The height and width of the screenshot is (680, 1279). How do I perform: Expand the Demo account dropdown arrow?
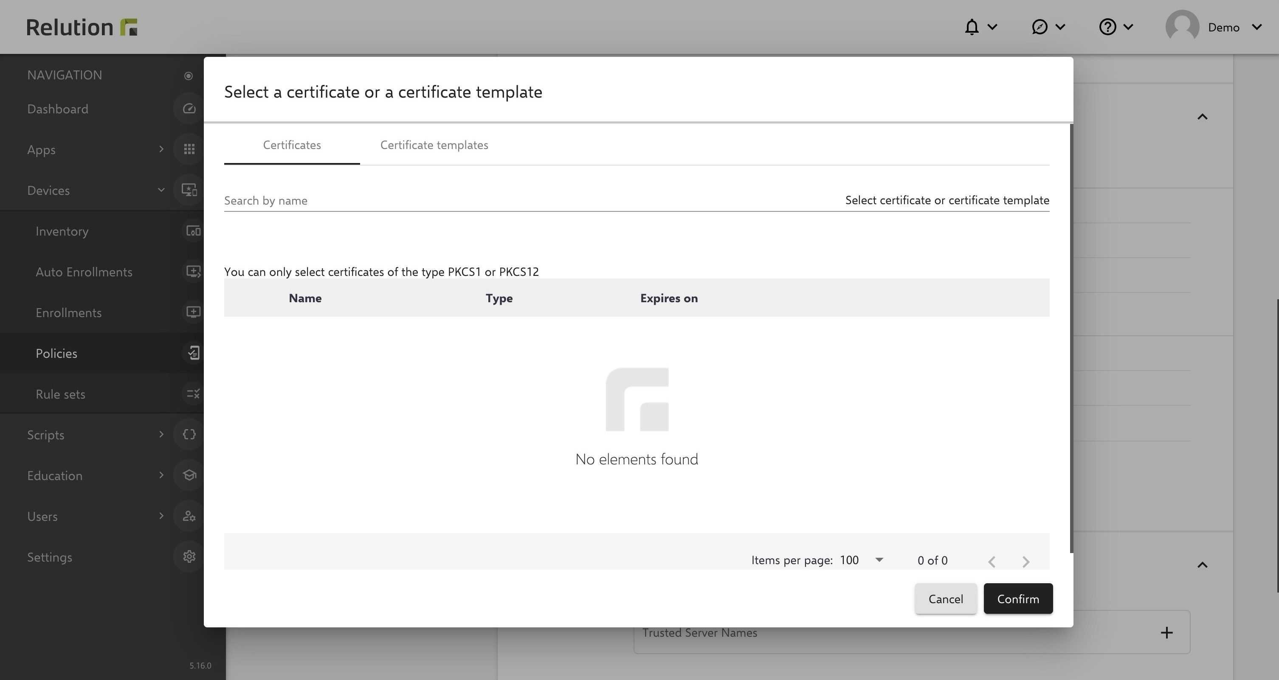click(x=1257, y=27)
